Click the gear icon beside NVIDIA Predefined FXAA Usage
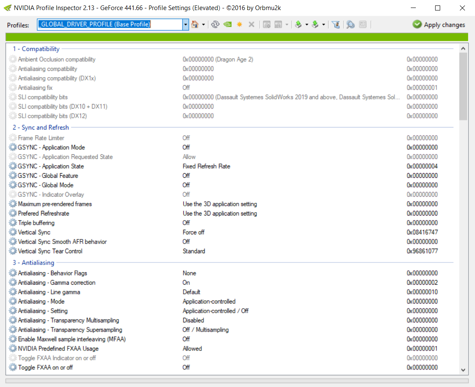The image size is (475, 387). [x=13, y=348]
